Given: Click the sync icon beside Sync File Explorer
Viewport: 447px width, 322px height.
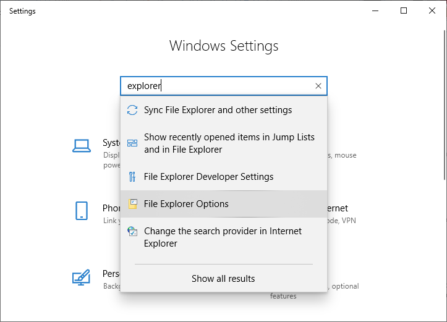Looking at the screenshot, I should pyautogui.click(x=132, y=110).
